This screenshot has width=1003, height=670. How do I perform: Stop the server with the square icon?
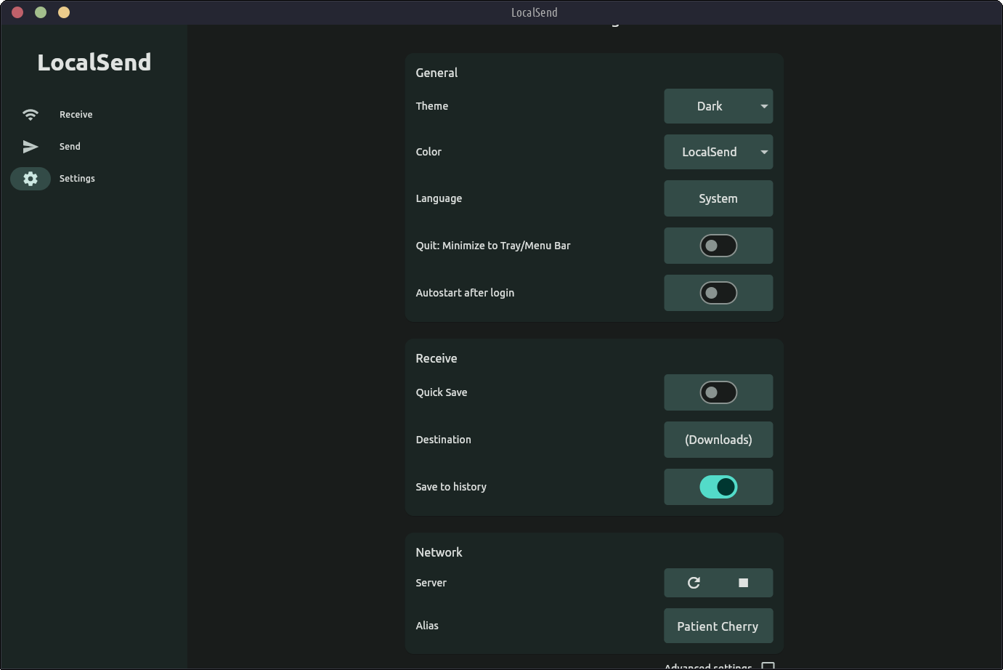[x=743, y=583]
